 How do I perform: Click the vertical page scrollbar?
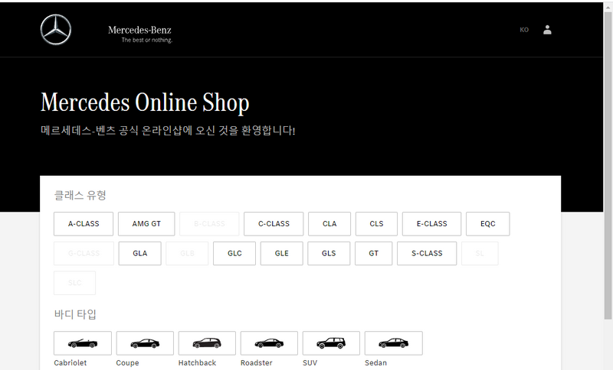click(x=608, y=166)
